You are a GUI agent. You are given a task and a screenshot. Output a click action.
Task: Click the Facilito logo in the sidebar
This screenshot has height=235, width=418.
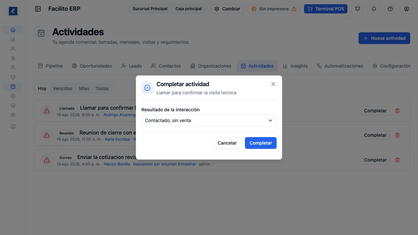[x=13, y=11]
